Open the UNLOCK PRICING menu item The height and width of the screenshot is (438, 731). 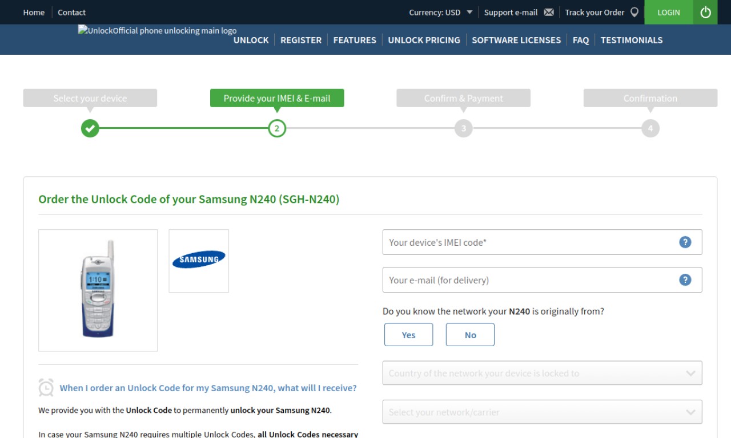[x=424, y=40]
